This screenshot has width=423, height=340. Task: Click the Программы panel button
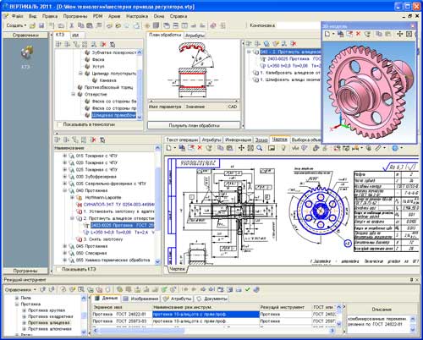25,271
